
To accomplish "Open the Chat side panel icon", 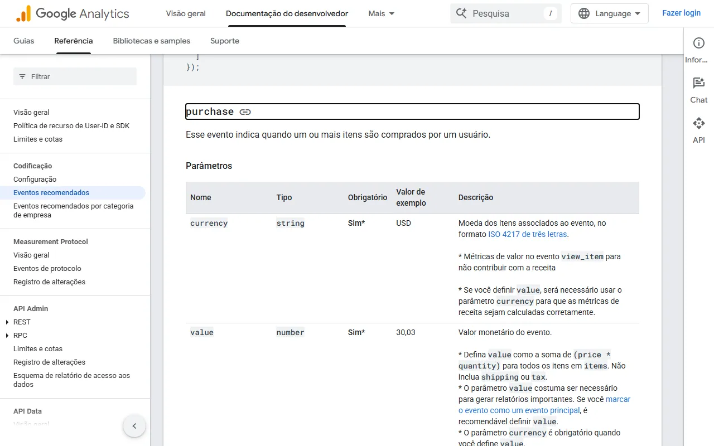I will [698, 83].
